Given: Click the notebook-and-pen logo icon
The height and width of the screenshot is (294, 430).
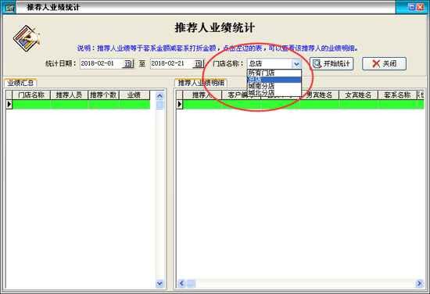Looking at the screenshot, I should click(27, 38).
